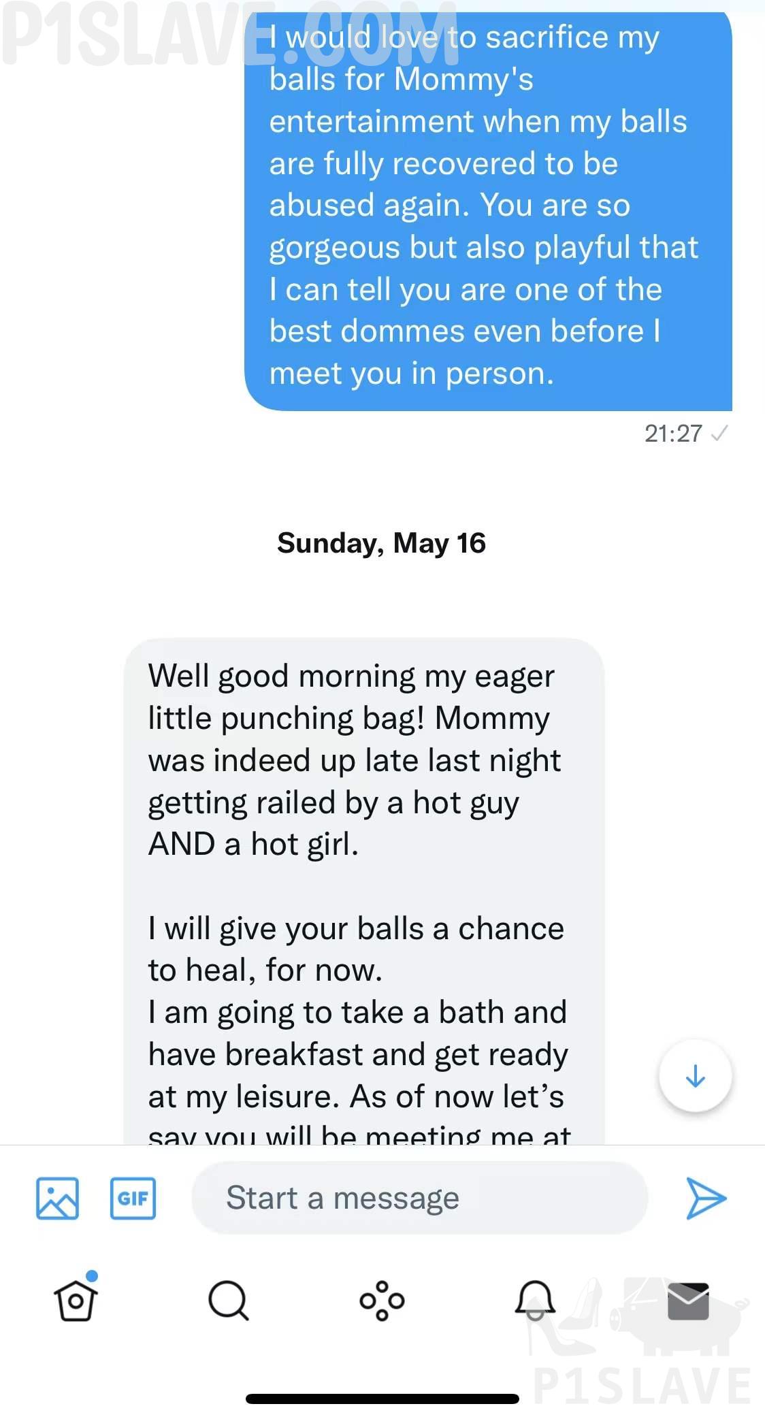Open the photo attachment picker icon
Viewport: 765px width, 1419px height.
[x=57, y=1198]
